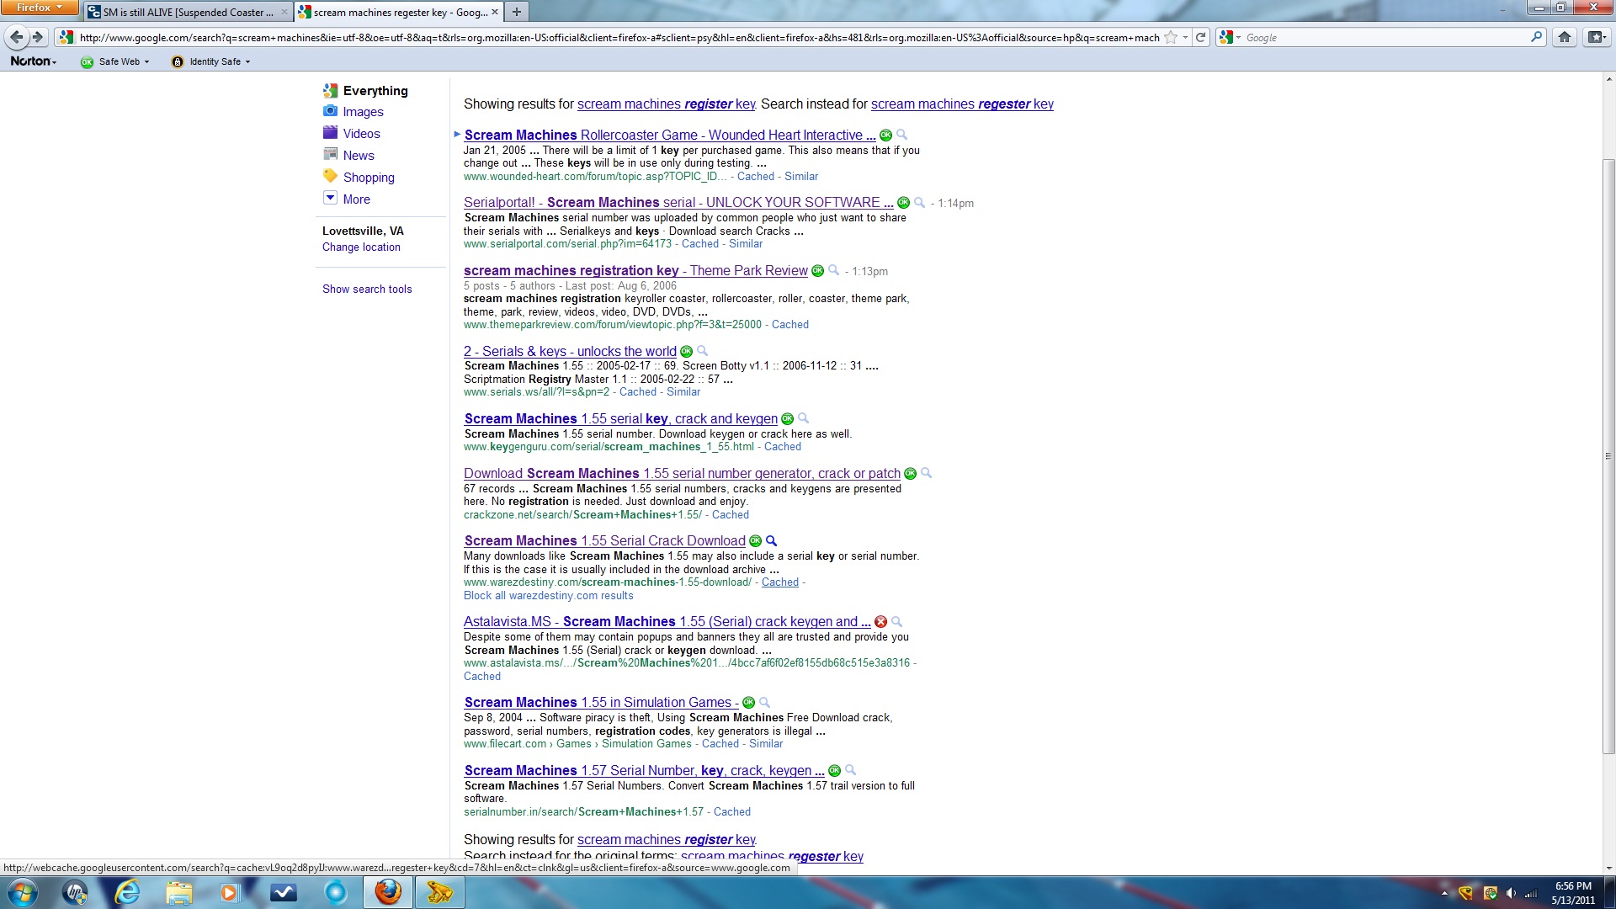Open Similar link for filecart.com result

[766, 743]
